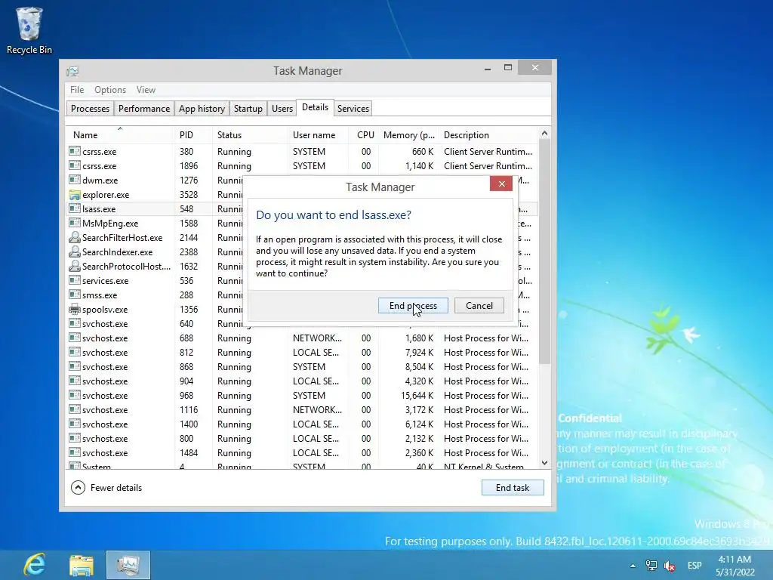This screenshot has width=773, height=580.
Task: Sort by the Memory column header
Action: pos(408,135)
